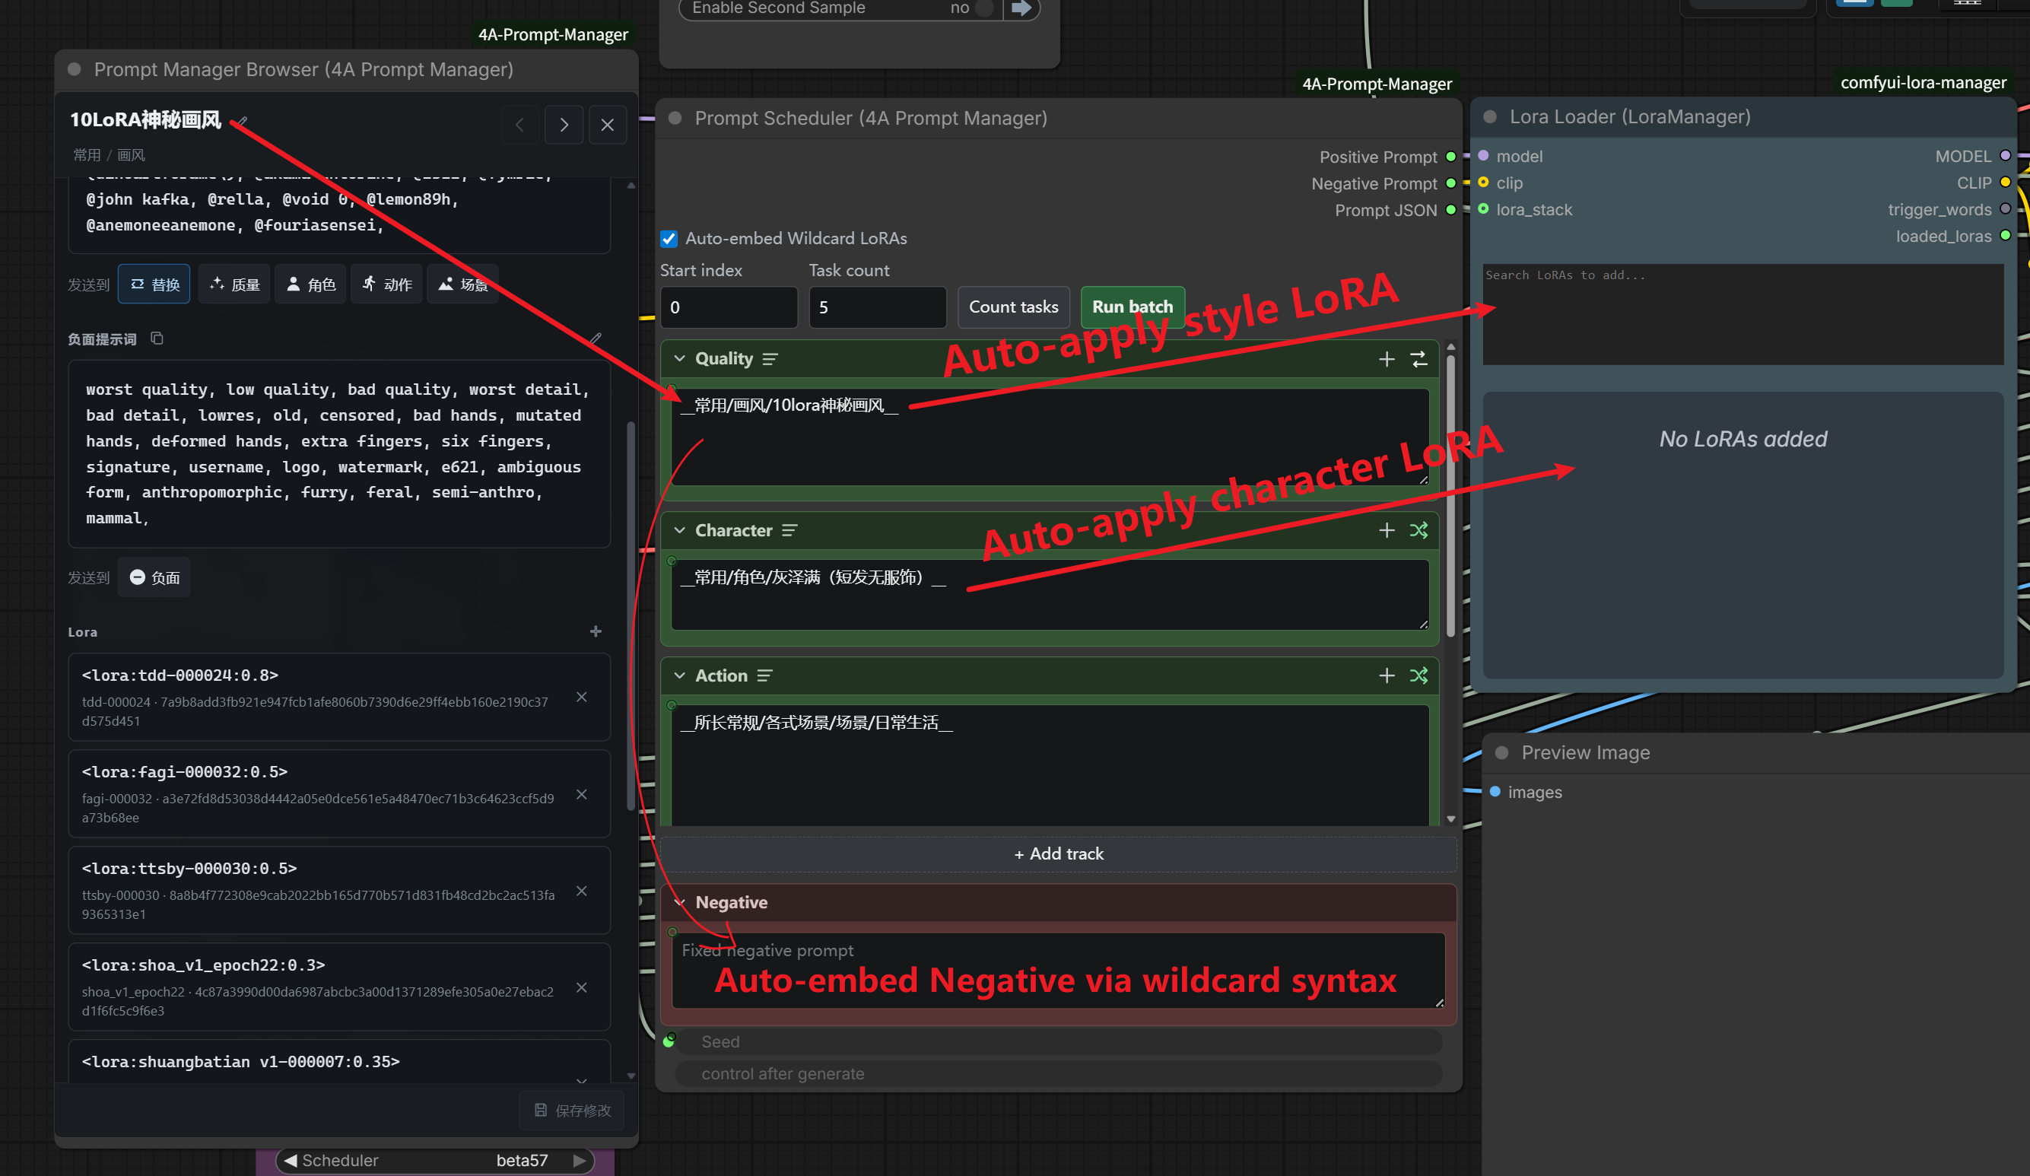
Task: Click Lora Loader model input port
Action: click(x=1483, y=155)
